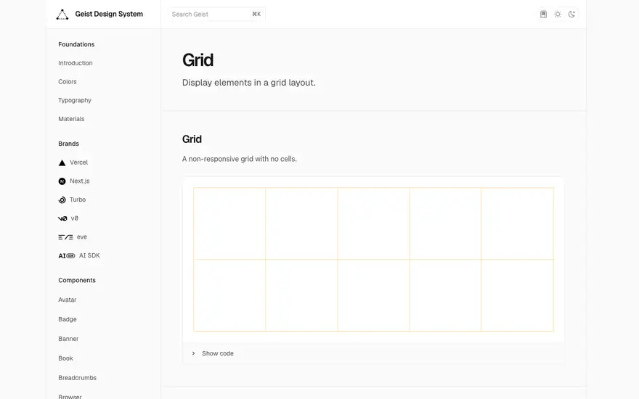Open the Typography page
639x399 pixels.
pos(75,101)
